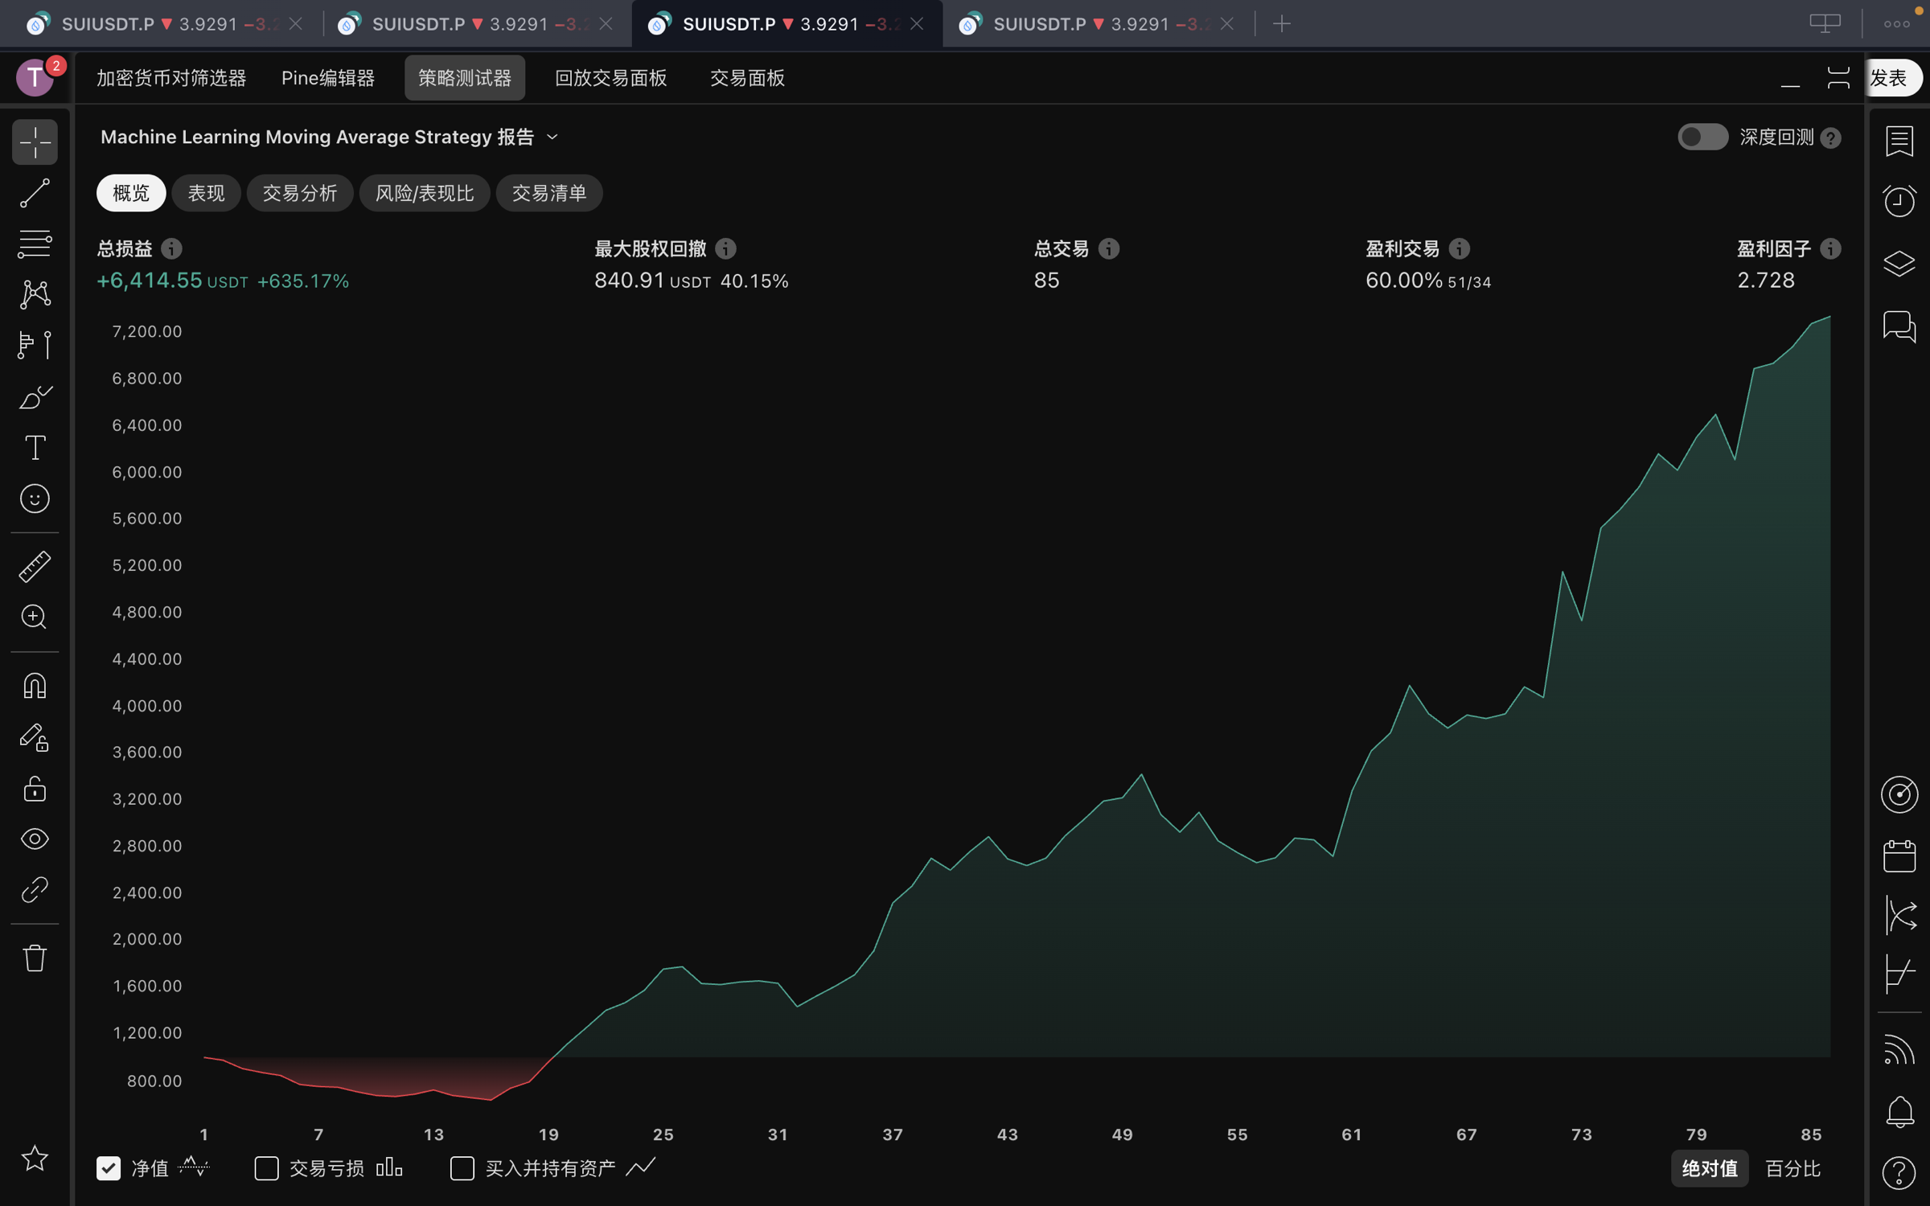Open the panel layout maximize toggle
Viewport: 1930px width, 1206px height.
(x=1838, y=78)
